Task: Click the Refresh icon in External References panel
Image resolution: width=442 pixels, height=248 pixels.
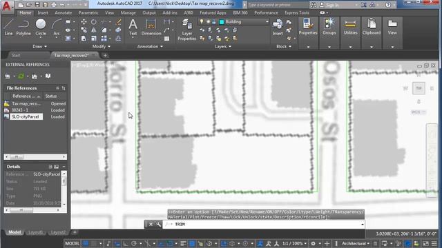Action: point(21,76)
